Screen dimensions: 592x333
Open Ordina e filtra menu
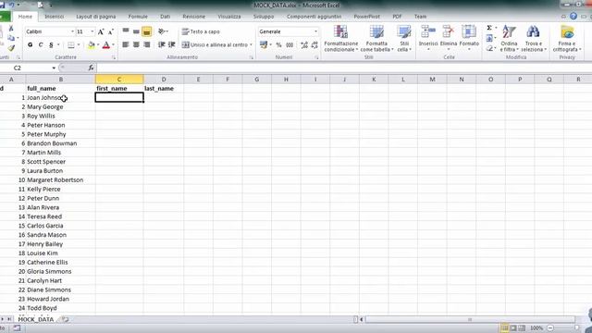point(509,39)
